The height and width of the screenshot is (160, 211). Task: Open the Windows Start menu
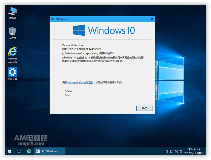[x=9, y=151]
